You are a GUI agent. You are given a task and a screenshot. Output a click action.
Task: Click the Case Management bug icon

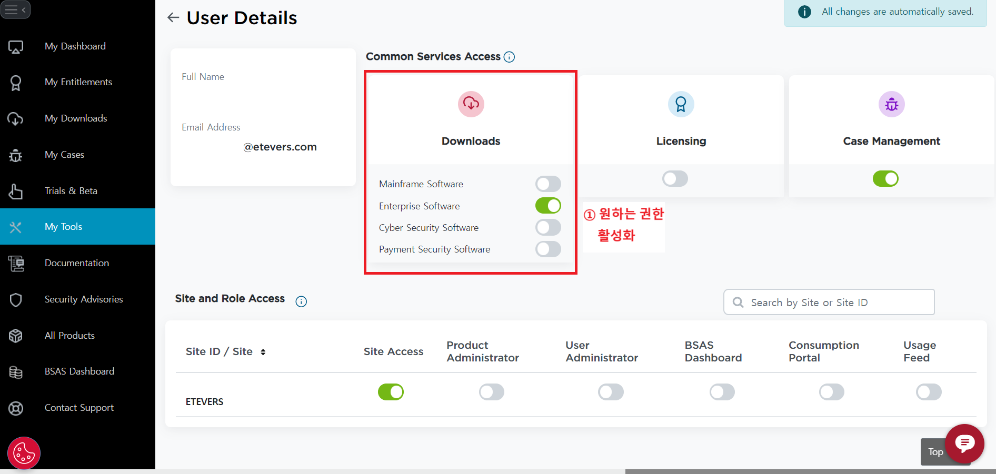tap(891, 104)
